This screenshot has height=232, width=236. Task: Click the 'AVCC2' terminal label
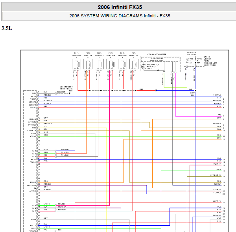click(x=33, y=226)
